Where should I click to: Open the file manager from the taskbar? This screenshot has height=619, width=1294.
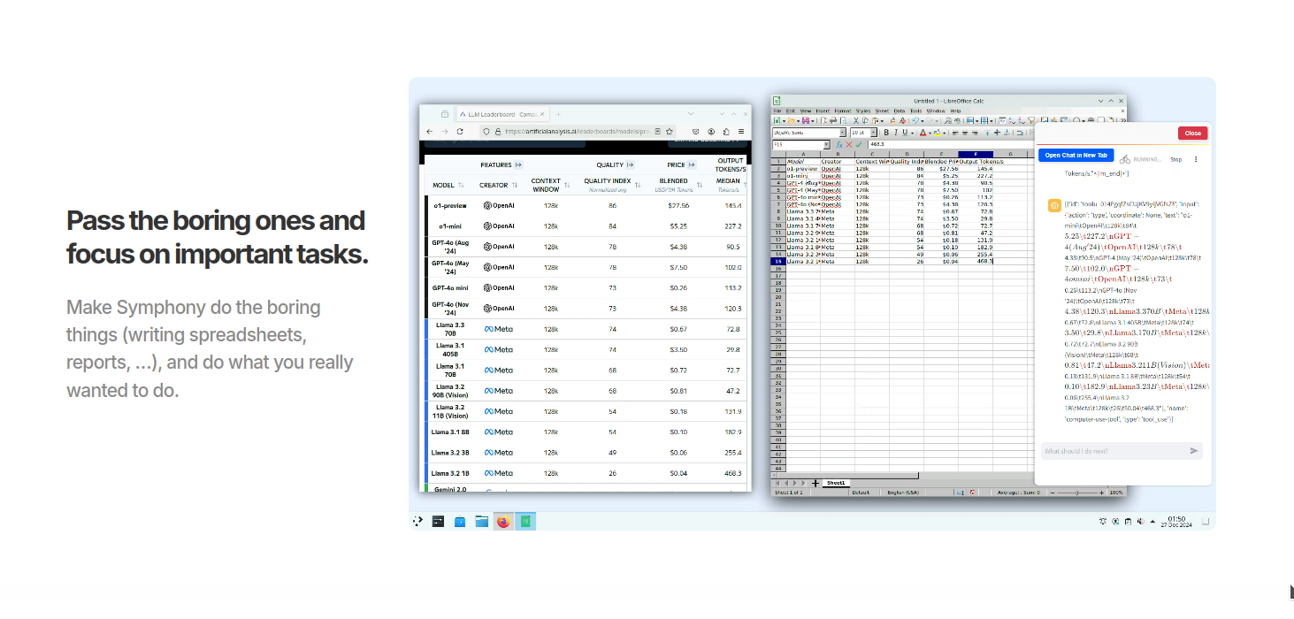(x=481, y=522)
